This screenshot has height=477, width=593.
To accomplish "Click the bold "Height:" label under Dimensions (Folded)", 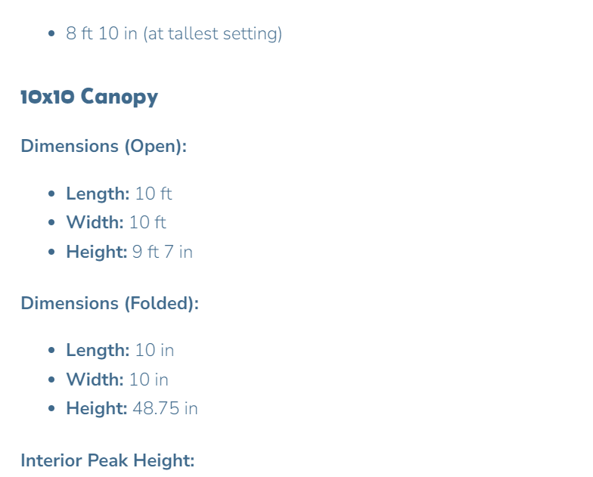I will coord(96,409).
